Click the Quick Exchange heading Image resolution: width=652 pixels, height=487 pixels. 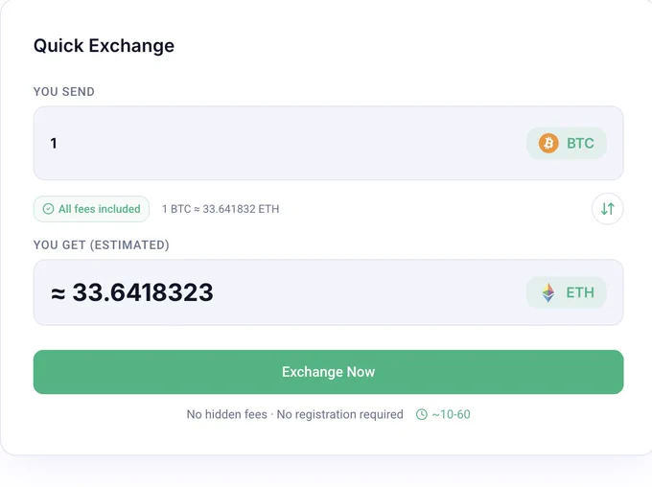104,46
